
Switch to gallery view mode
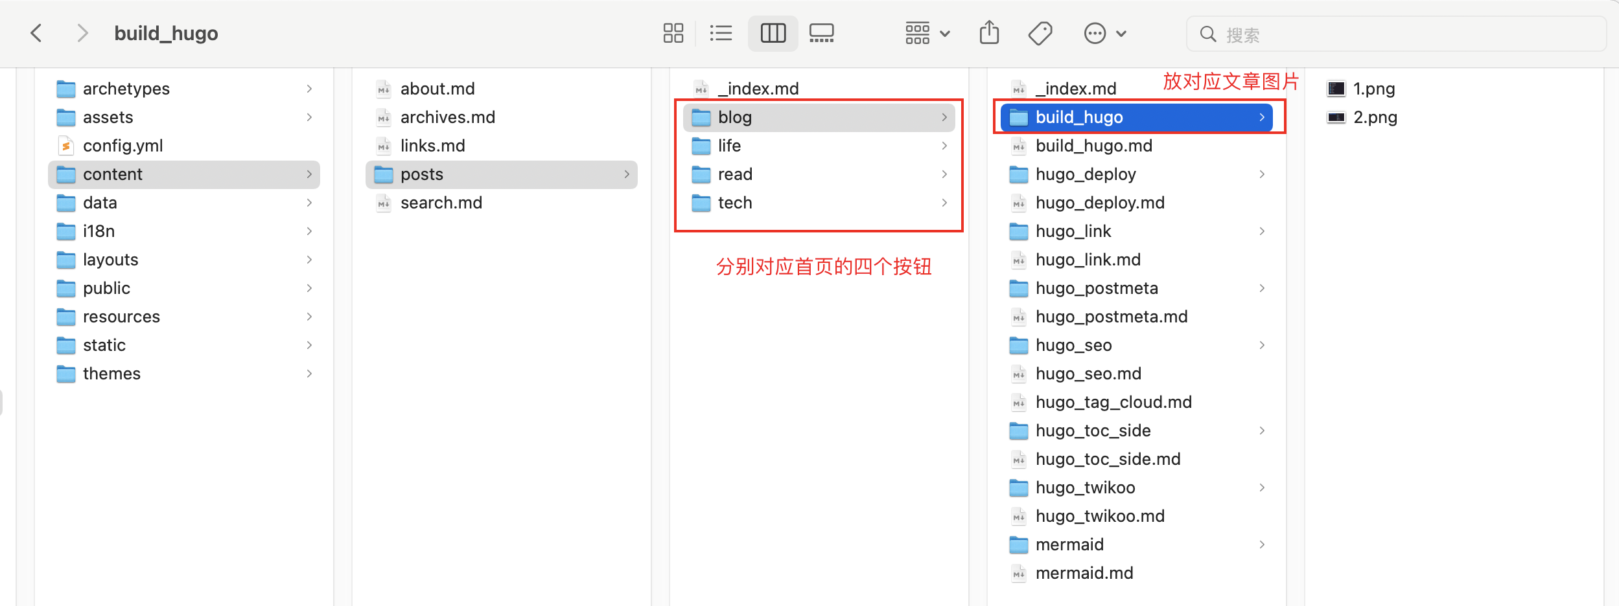[x=822, y=33]
